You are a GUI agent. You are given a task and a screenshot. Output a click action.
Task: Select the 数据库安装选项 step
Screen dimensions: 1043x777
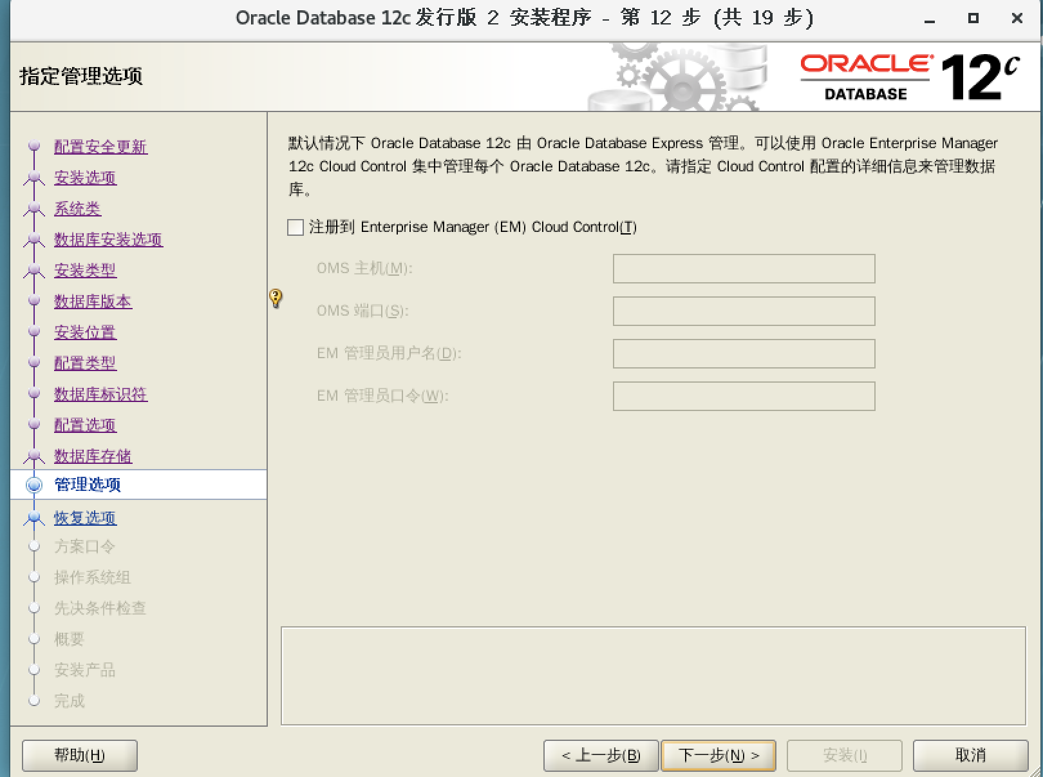pyautogui.click(x=108, y=240)
